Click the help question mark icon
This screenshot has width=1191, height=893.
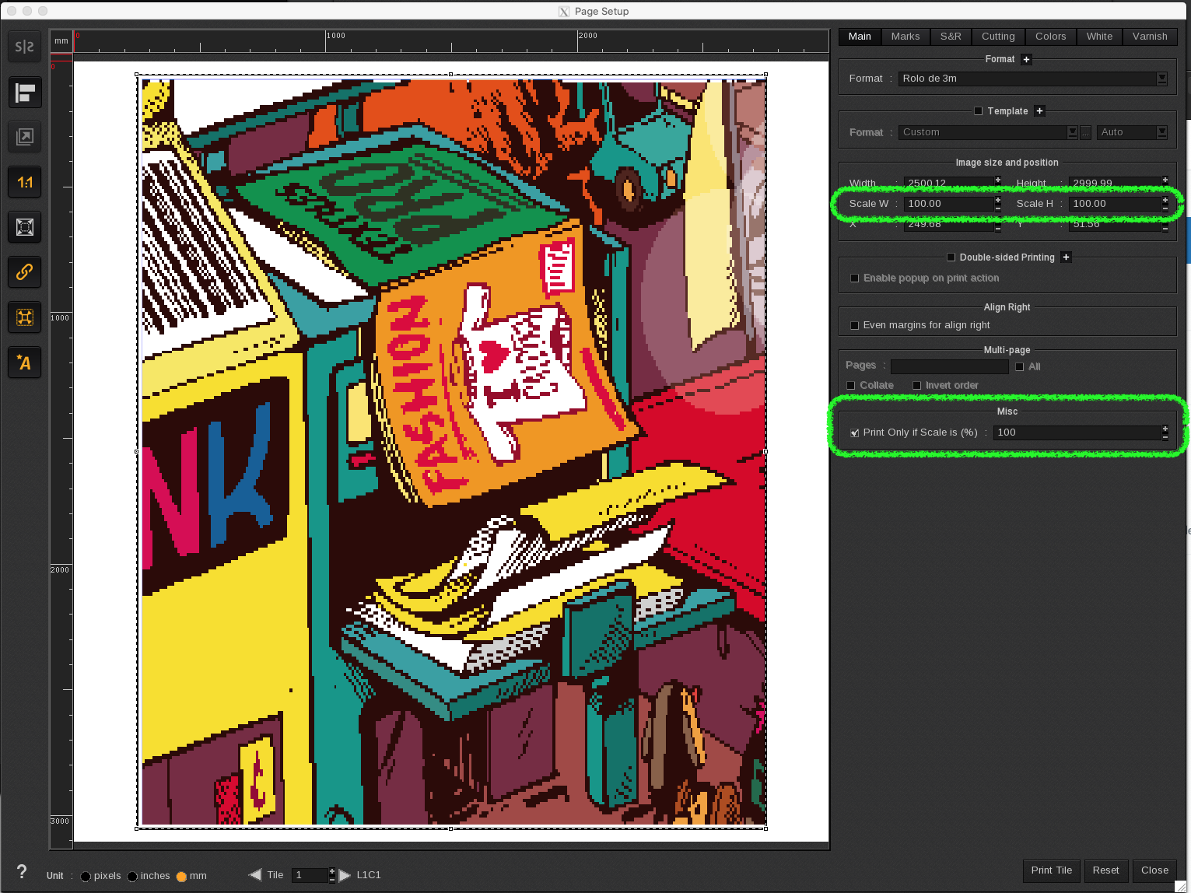(21, 872)
